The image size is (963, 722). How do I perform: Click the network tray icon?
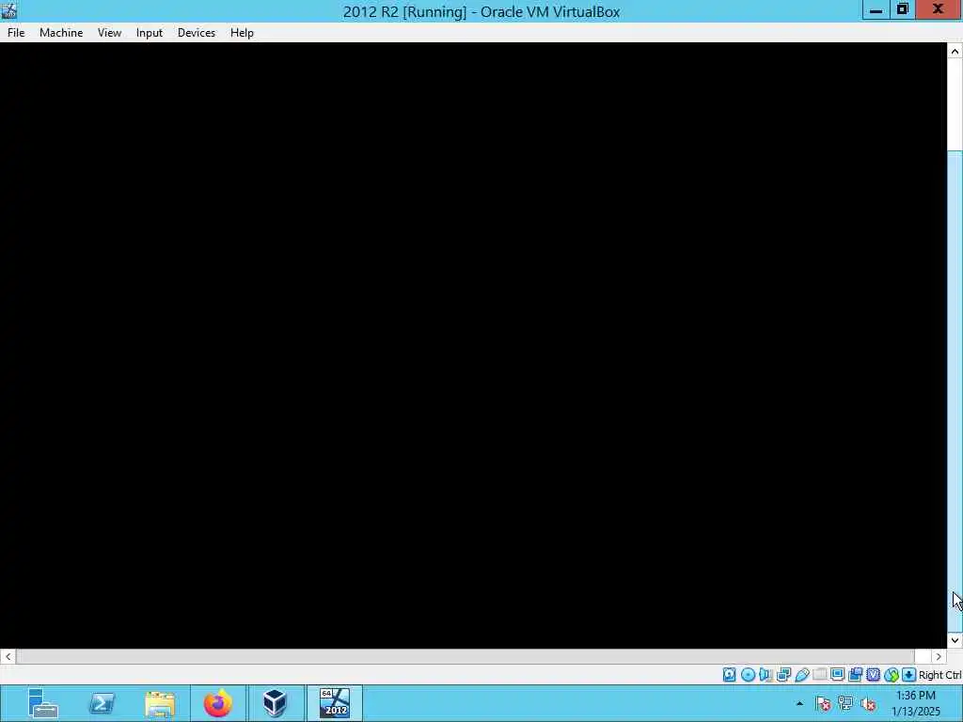[x=845, y=704]
